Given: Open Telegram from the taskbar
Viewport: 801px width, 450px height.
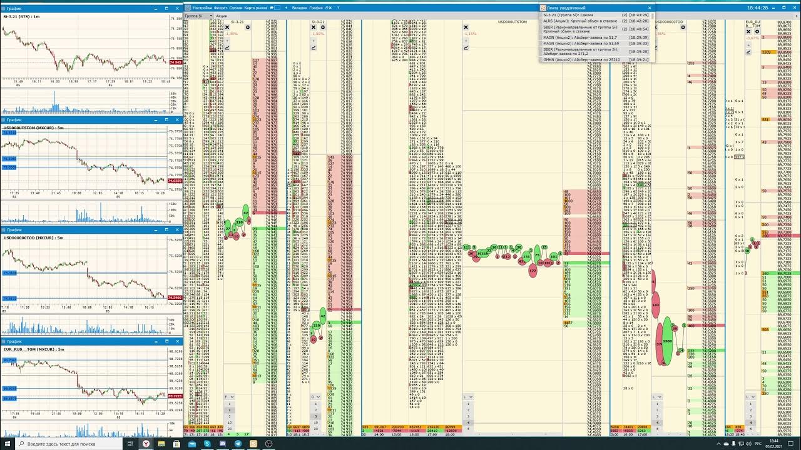Looking at the screenshot, I should [x=238, y=444].
